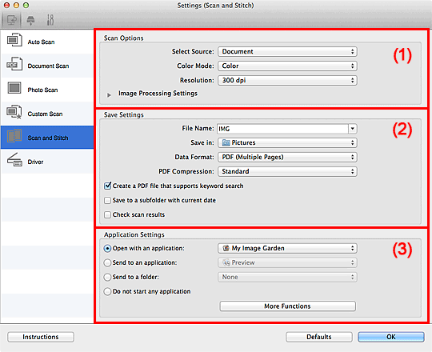Select the Auto Scan menu item

pos(47,42)
